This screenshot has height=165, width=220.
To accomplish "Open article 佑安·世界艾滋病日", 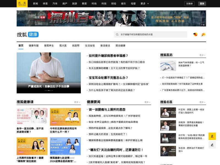I will (113, 122).
